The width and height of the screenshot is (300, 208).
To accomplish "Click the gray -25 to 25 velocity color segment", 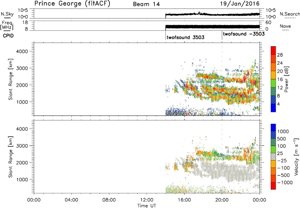I will (x=273, y=157).
